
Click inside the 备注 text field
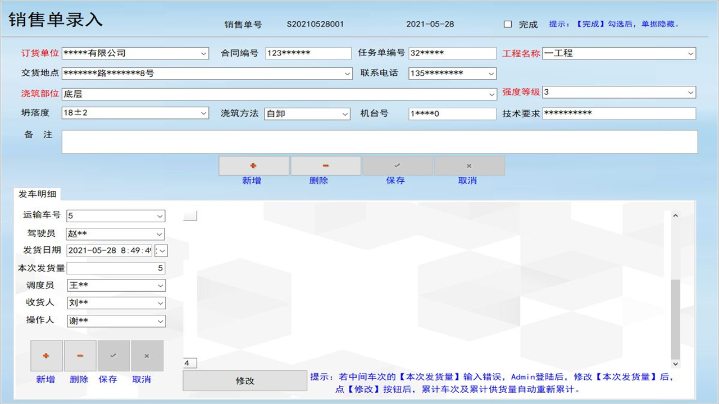click(x=337, y=141)
